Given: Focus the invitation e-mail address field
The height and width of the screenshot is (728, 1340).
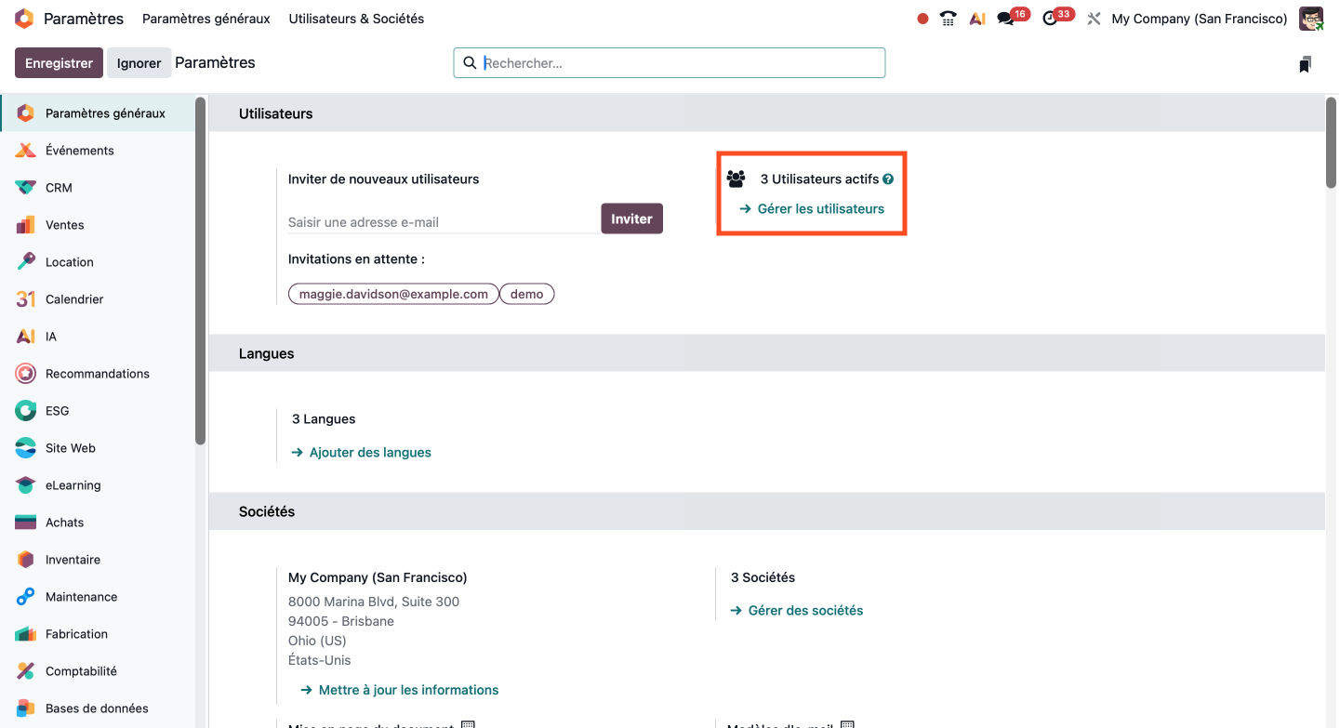Looking at the screenshot, I should (x=442, y=222).
